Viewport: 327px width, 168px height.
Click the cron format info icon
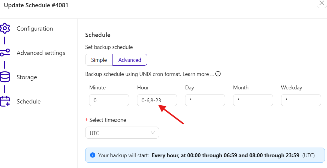[218, 74]
